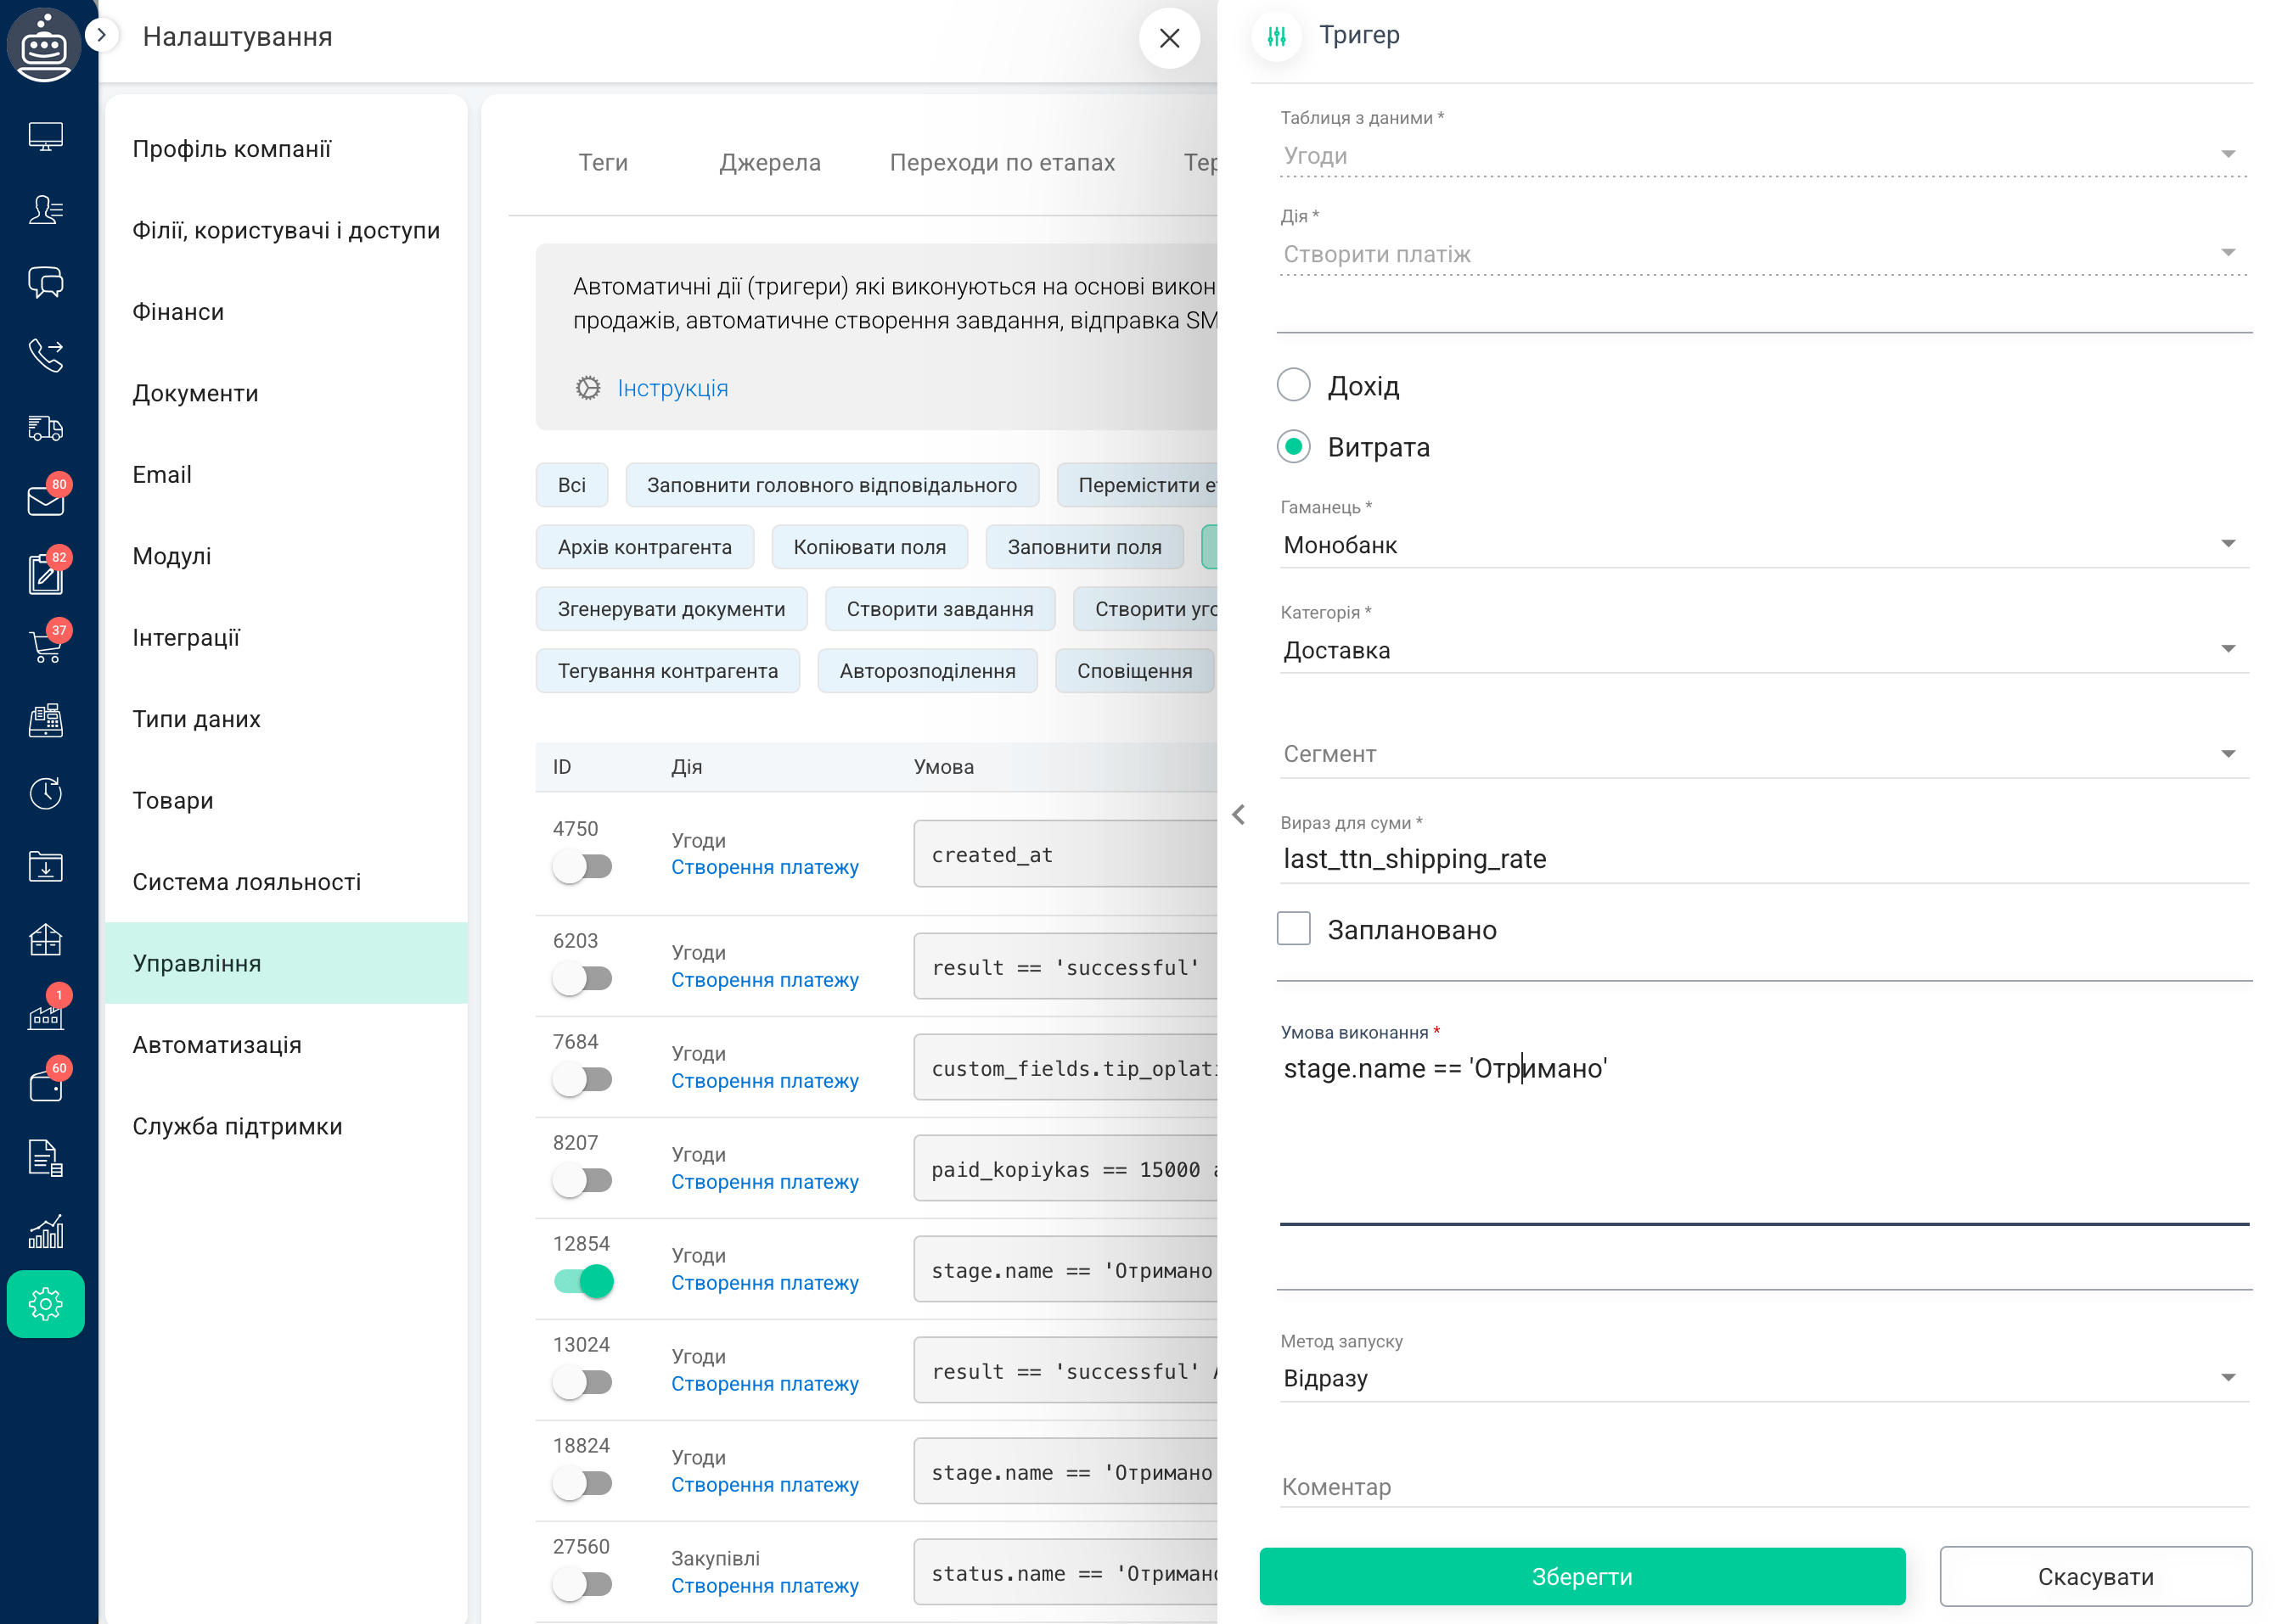Open the shopping cart sidebar icon
This screenshot has height=1624, width=2282.
point(45,647)
